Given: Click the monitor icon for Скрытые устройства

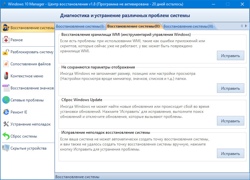Looking at the screenshot, I should coord(6,148).
